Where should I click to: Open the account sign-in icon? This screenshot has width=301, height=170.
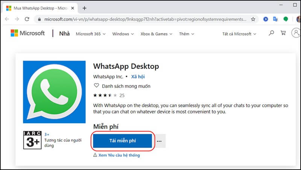(x=296, y=33)
